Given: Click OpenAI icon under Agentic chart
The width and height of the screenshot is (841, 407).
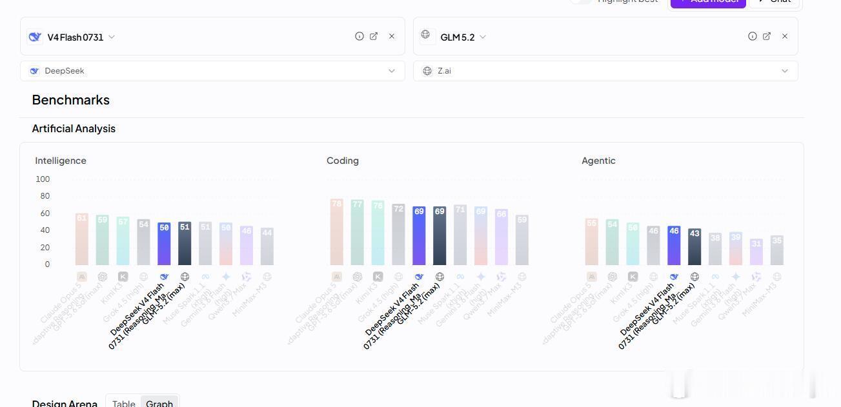Looking at the screenshot, I should [x=613, y=277].
